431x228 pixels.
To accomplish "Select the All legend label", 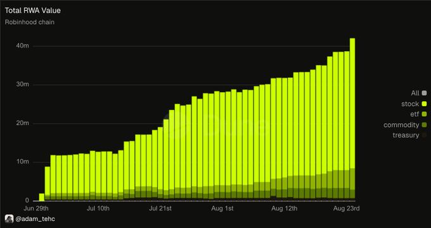I will pos(415,93).
